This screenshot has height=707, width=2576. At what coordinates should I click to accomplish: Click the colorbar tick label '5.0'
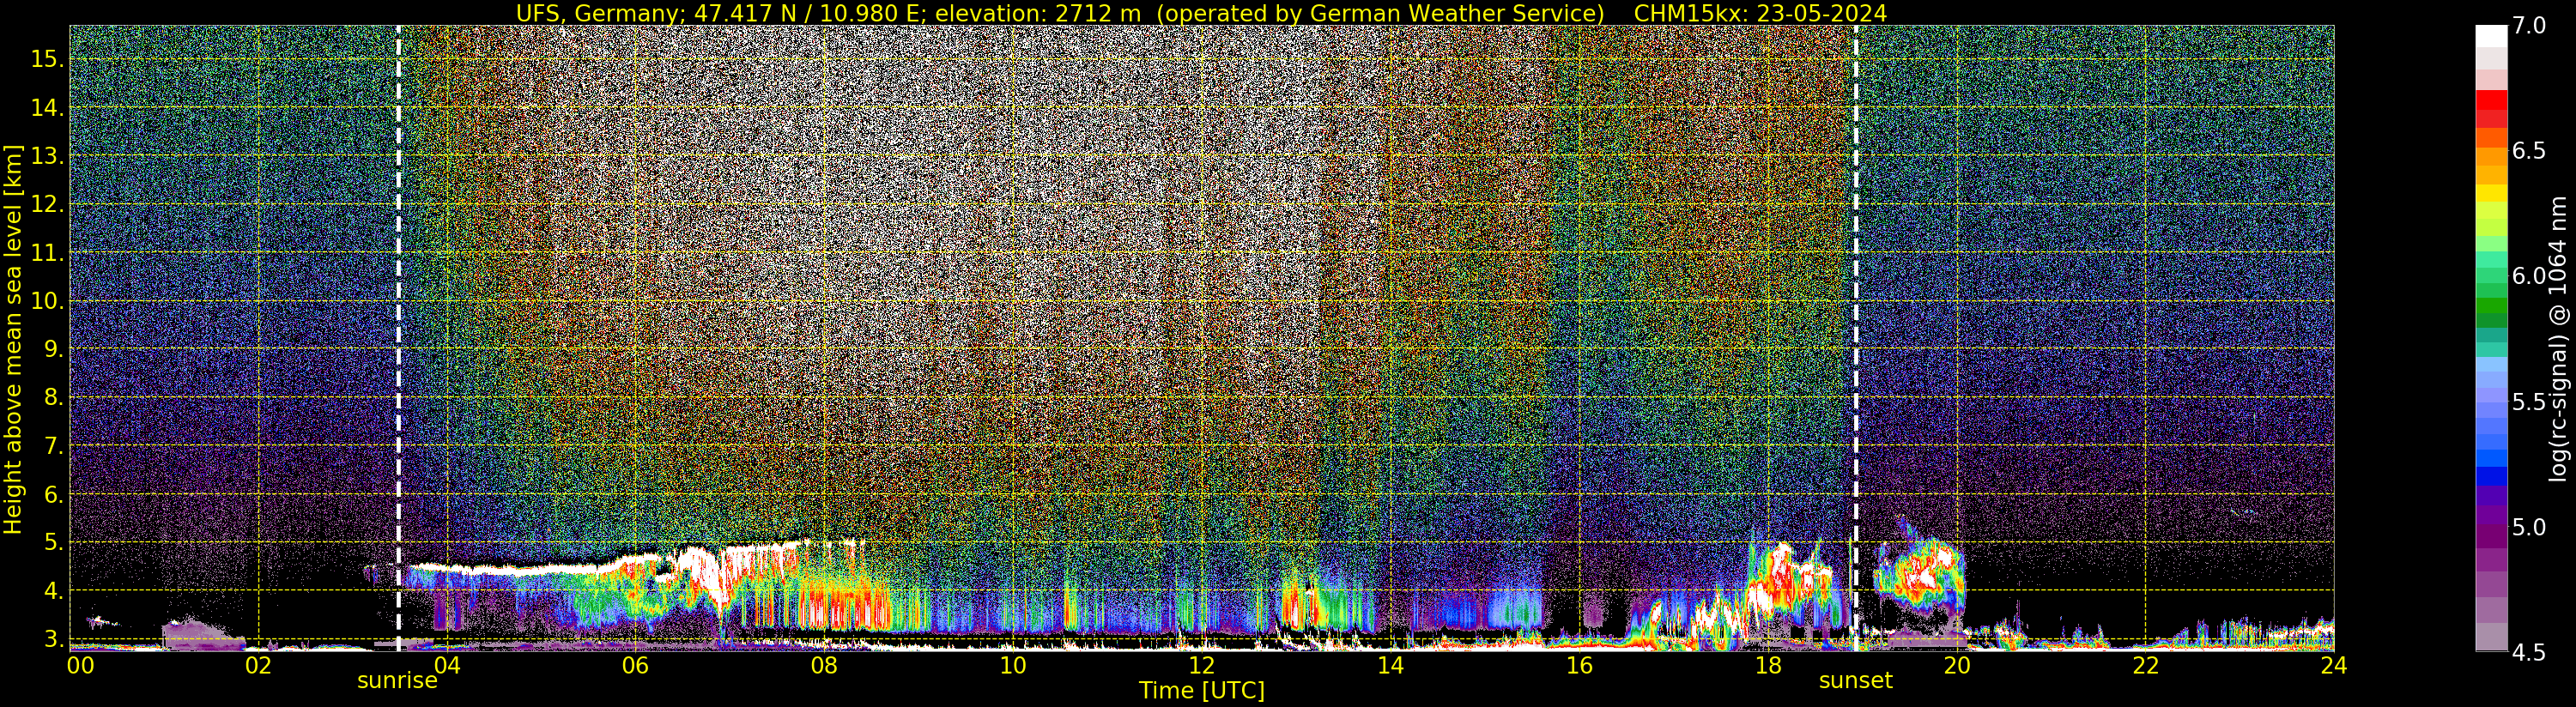[2530, 527]
